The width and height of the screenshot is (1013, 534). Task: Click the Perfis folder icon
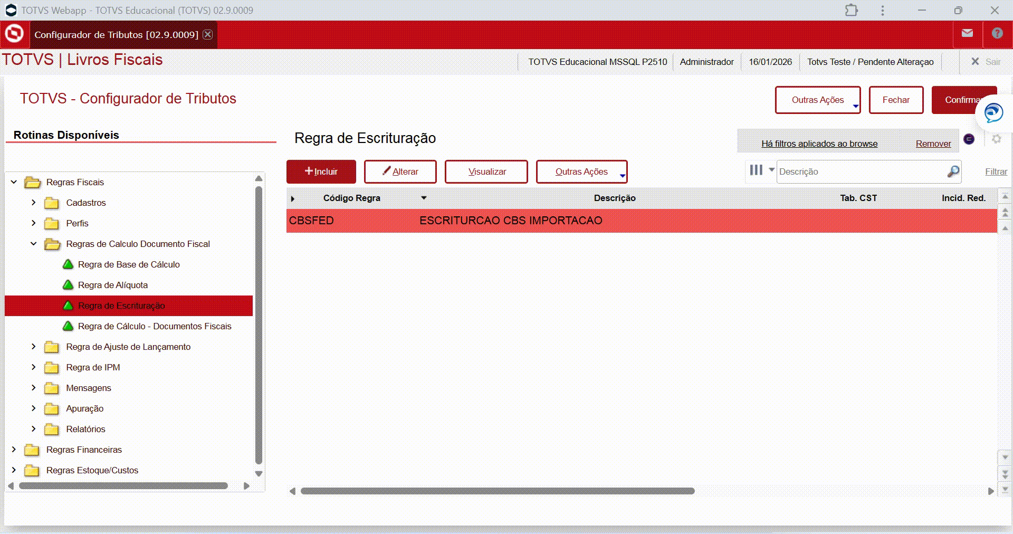click(52, 224)
